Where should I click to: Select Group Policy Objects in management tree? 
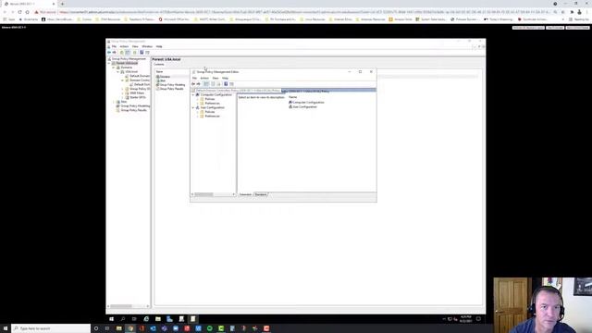pyautogui.click(x=140, y=89)
